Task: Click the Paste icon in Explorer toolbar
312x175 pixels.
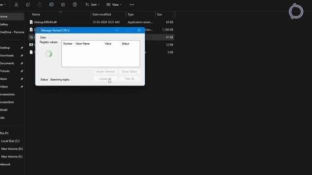Action: pos(39,4)
